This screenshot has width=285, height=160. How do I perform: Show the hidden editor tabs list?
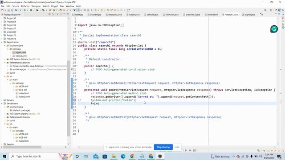[x=261, y=14]
